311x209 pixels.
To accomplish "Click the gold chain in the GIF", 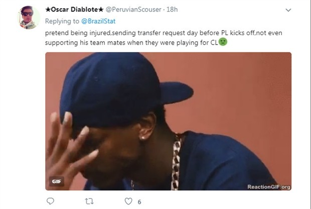I will point(176,161).
